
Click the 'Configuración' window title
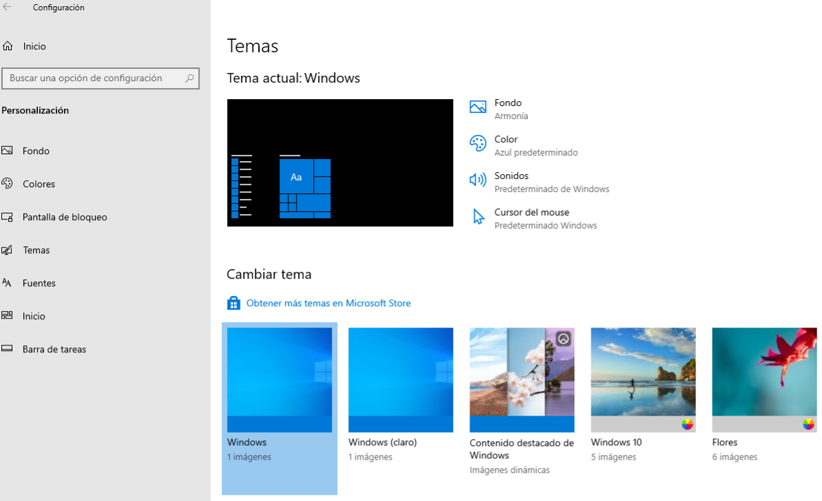59,8
